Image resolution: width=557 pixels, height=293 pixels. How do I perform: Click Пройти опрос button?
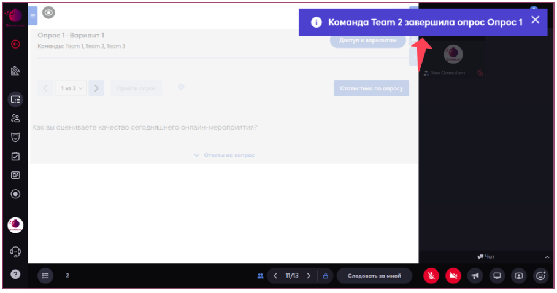click(x=136, y=88)
